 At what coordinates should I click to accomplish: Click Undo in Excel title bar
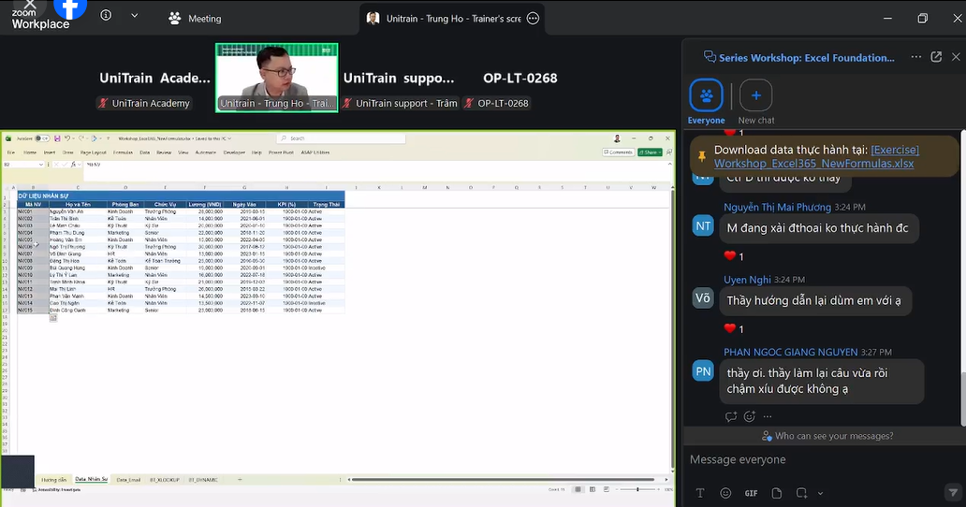67,138
